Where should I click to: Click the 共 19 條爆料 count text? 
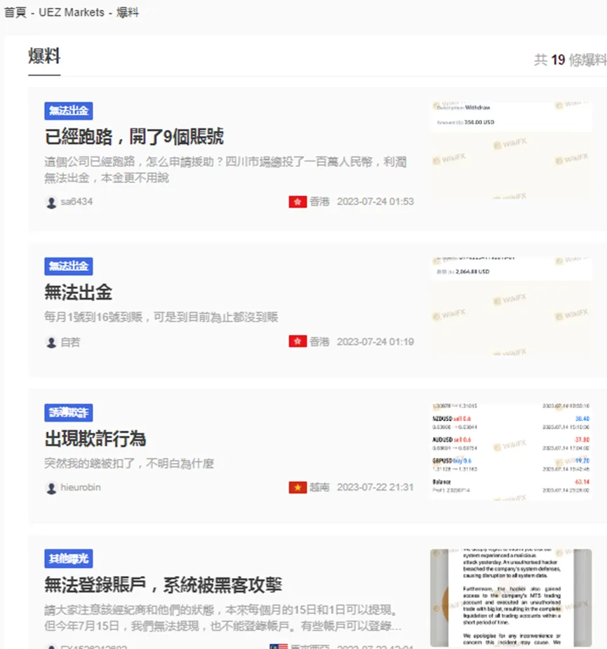[x=570, y=60]
